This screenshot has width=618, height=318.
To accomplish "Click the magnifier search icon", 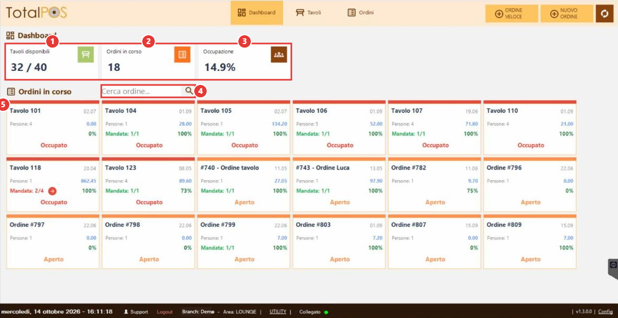I will 189,91.
